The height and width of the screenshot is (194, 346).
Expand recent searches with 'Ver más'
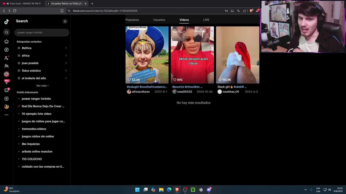pos(42,86)
